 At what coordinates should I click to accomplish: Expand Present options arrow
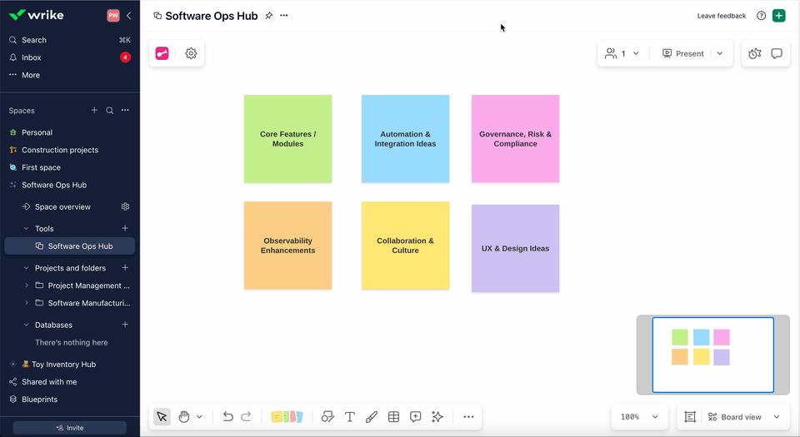click(x=720, y=53)
